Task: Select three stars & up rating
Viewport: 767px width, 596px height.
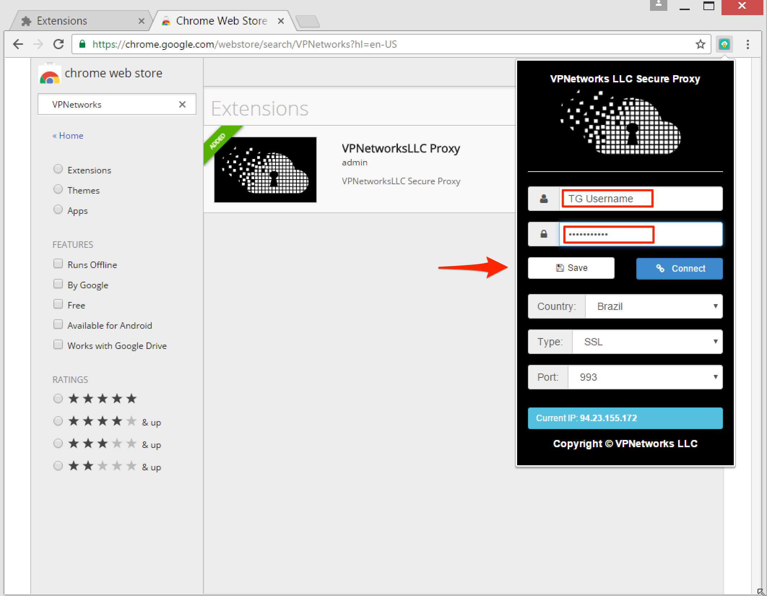Action: click(x=58, y=444)
